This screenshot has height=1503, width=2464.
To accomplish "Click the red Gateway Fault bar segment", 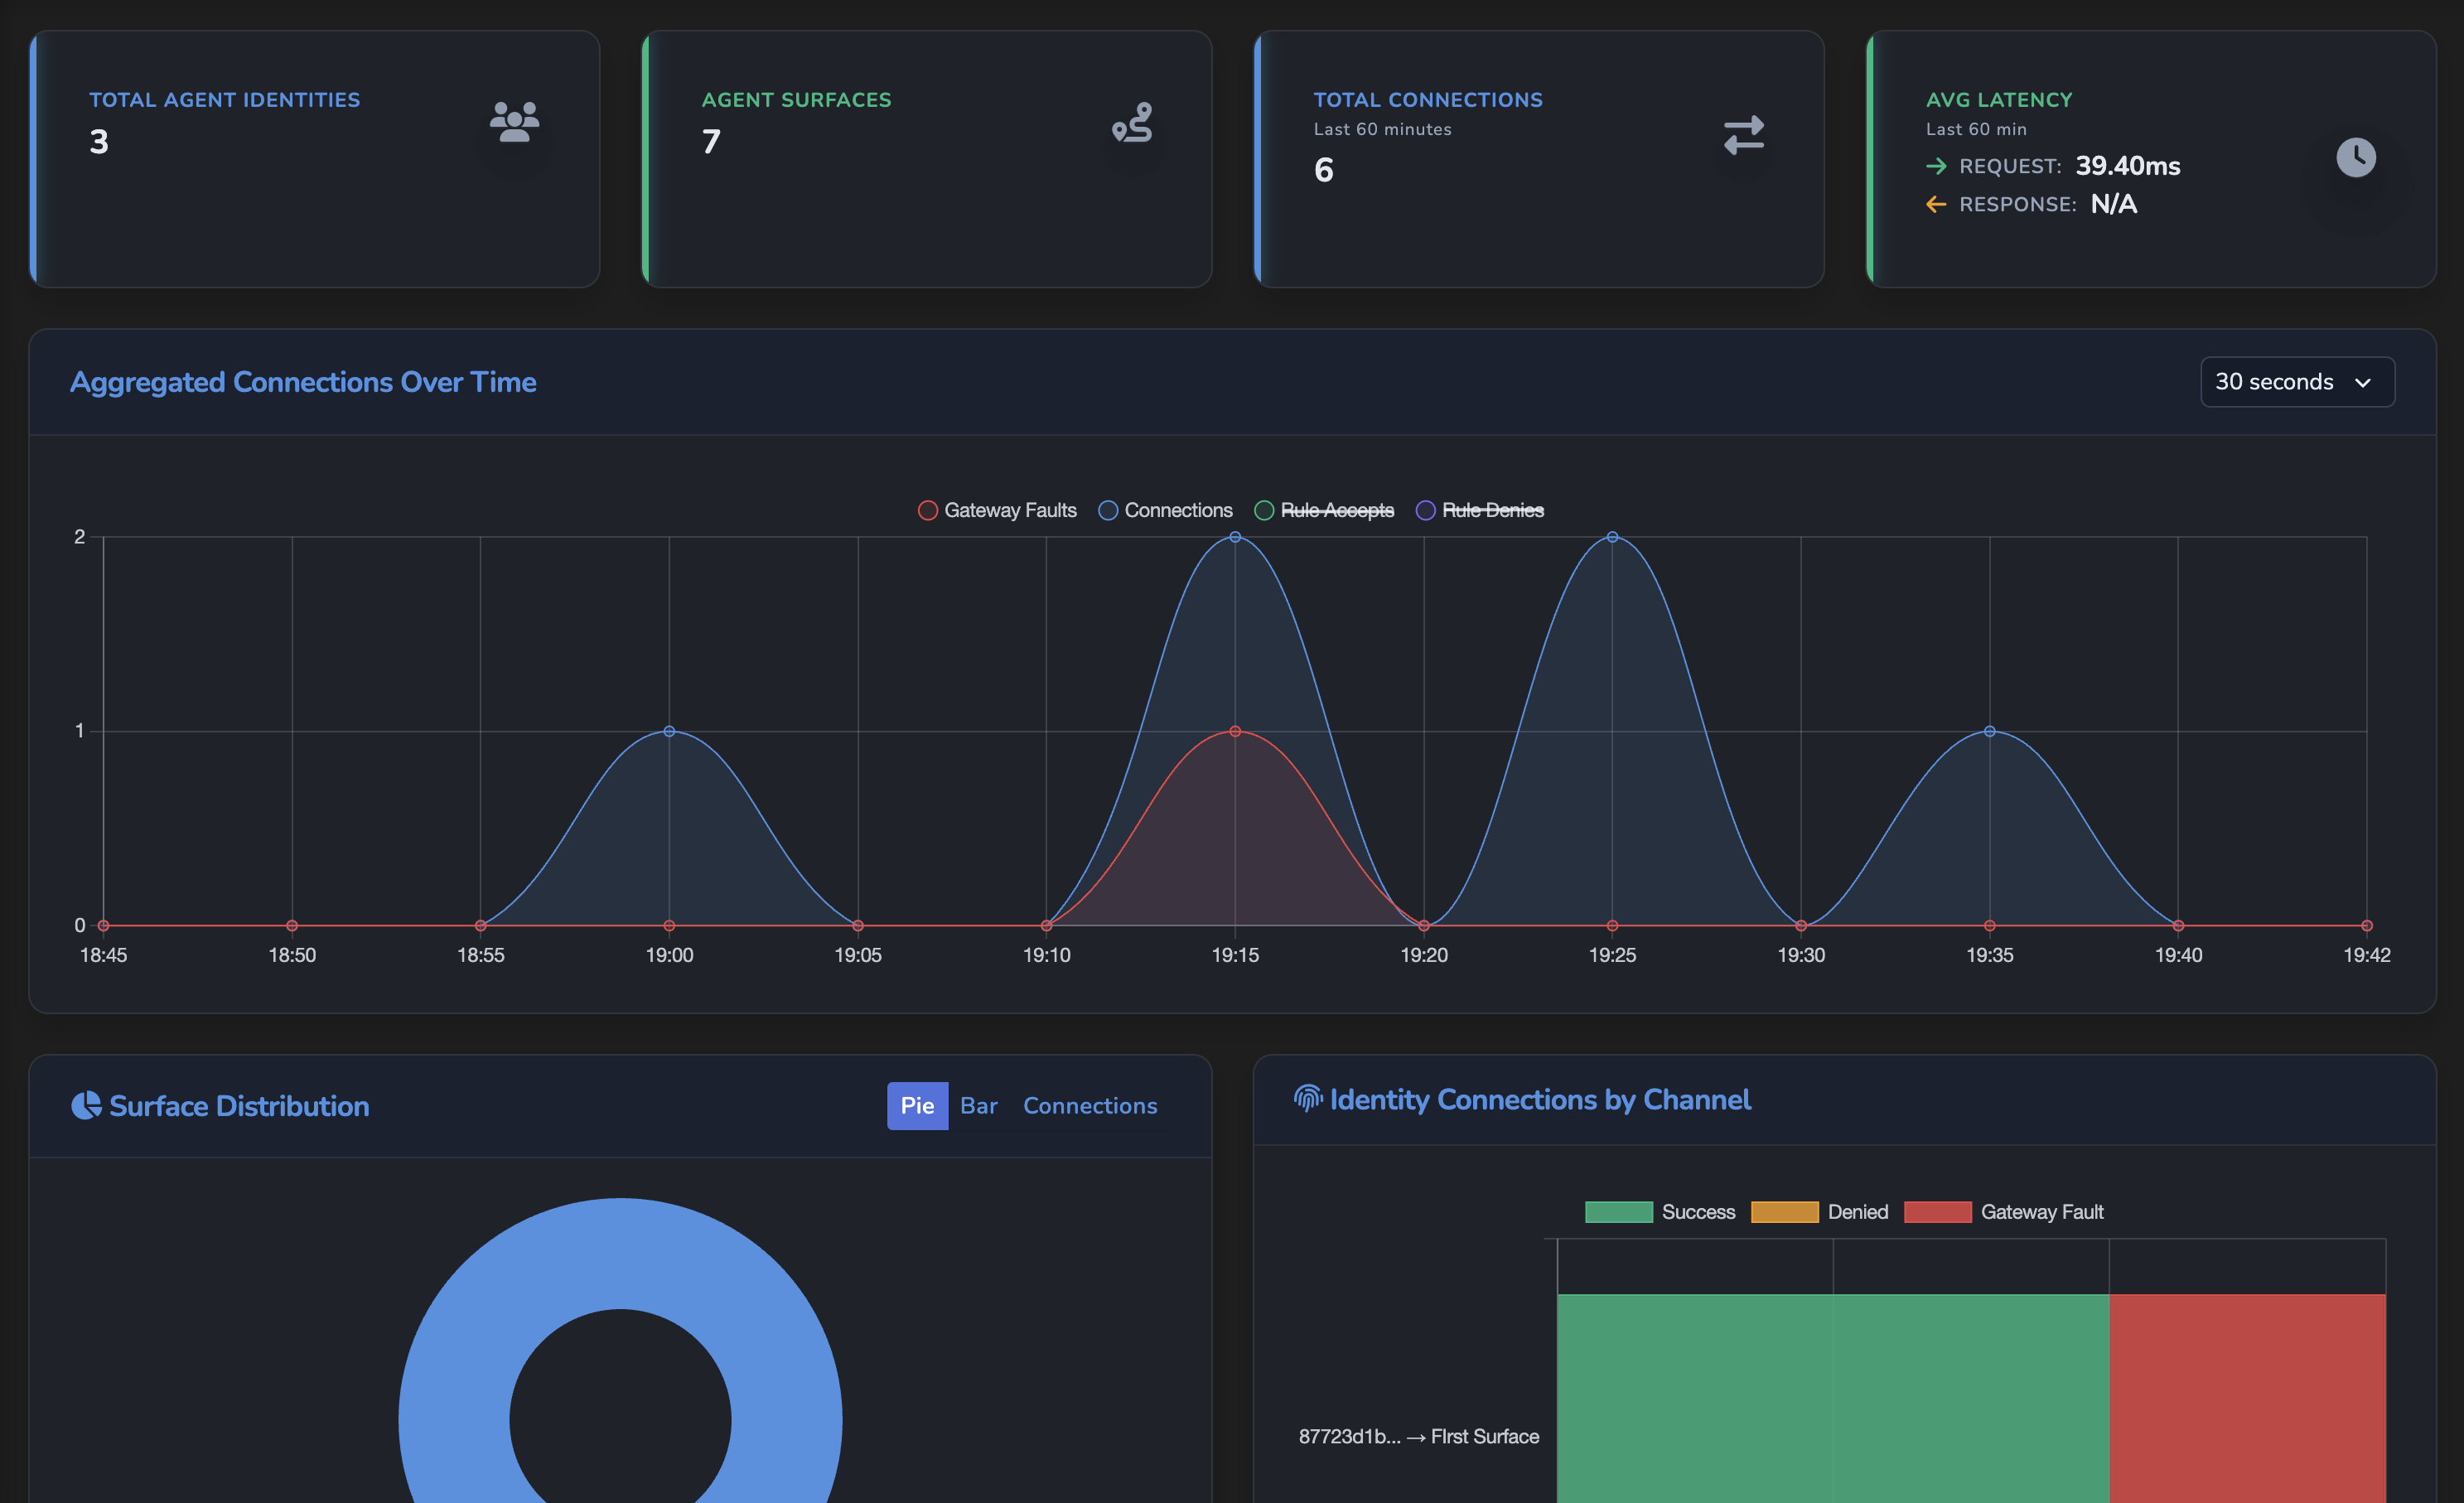I will pos(2248,1398).
